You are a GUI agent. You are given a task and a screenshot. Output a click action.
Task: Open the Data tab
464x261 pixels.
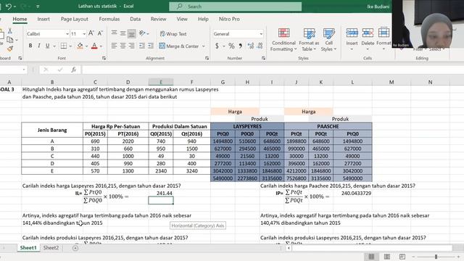coord(136,19)
